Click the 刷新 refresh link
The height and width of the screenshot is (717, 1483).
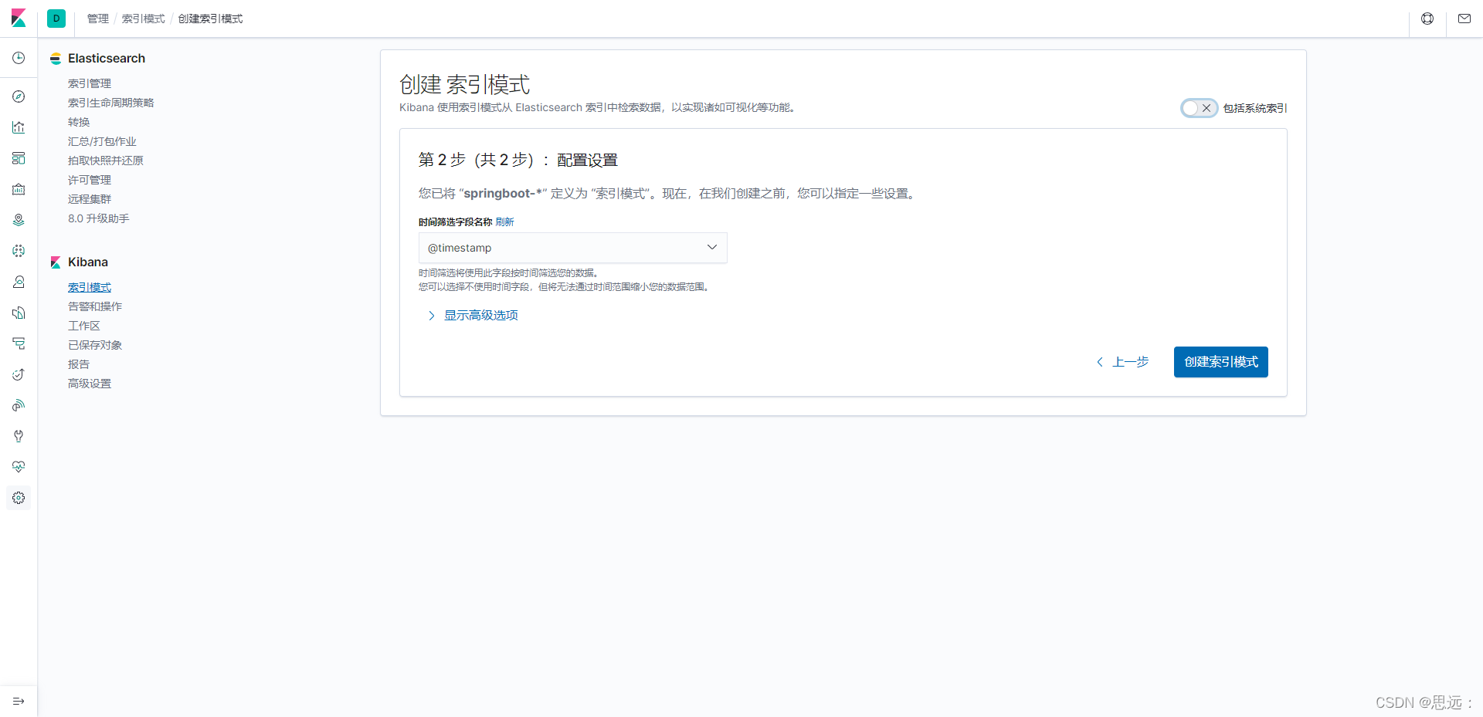[504, 222]
